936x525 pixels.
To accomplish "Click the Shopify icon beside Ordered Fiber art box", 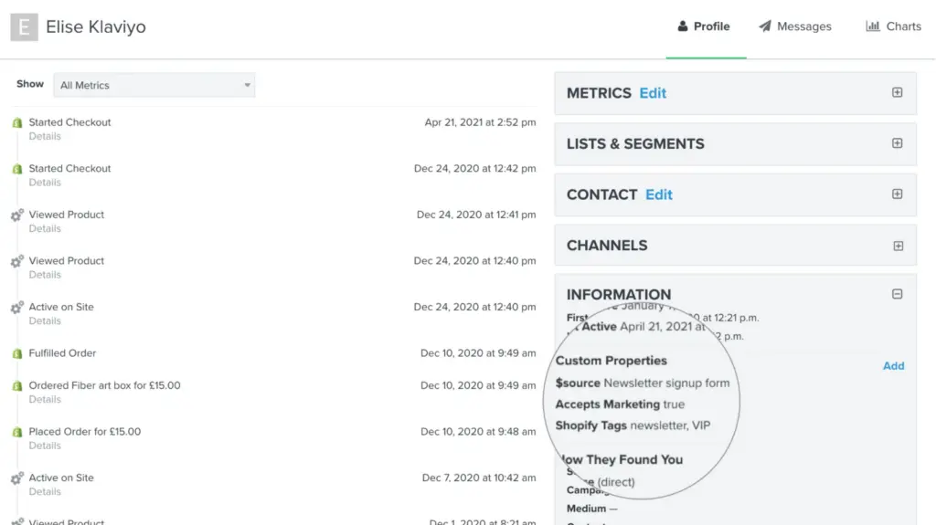I will click(x=16, y=386).
